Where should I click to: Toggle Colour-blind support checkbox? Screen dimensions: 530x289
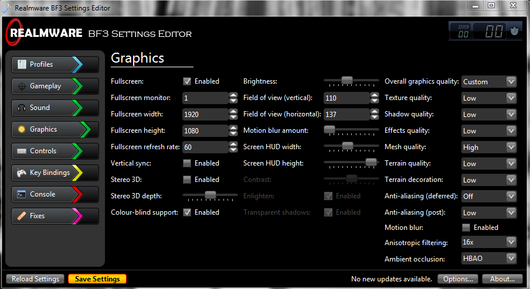pos(187,212)
